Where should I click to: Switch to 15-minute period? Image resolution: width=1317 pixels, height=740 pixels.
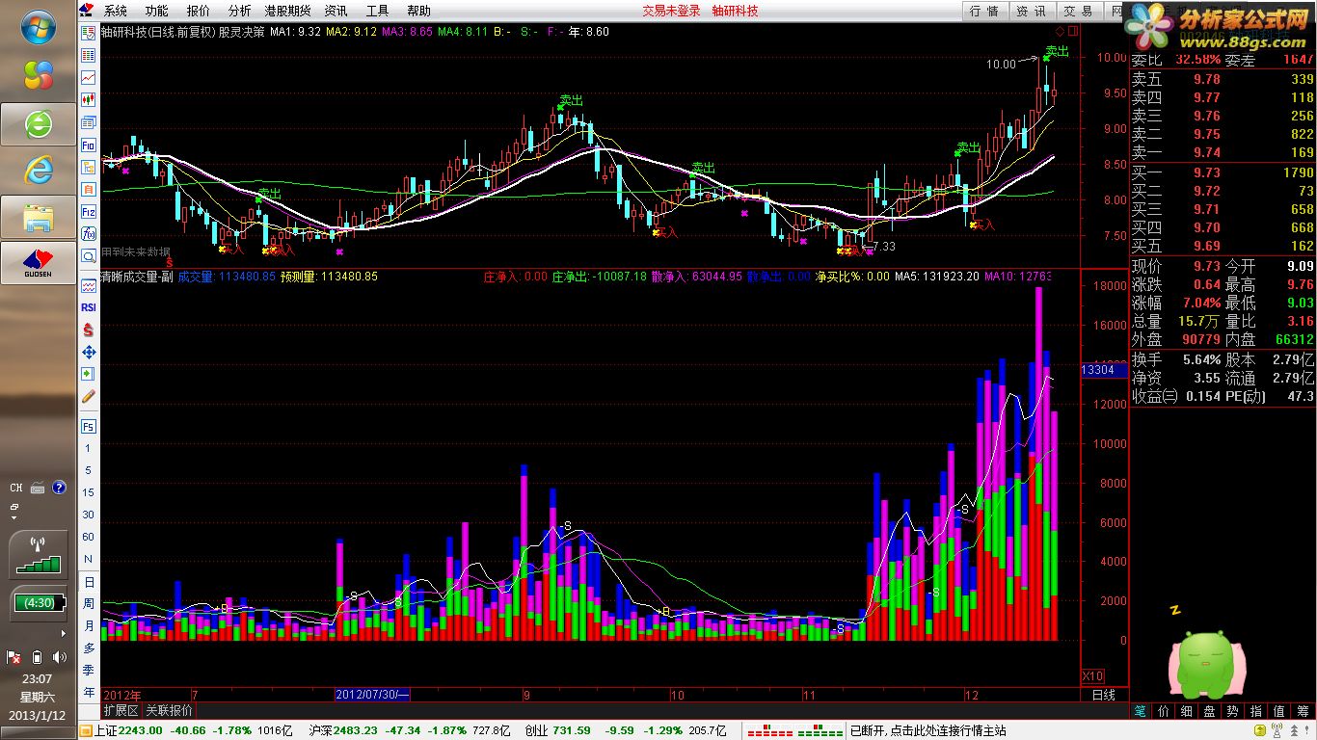point(89,492)
